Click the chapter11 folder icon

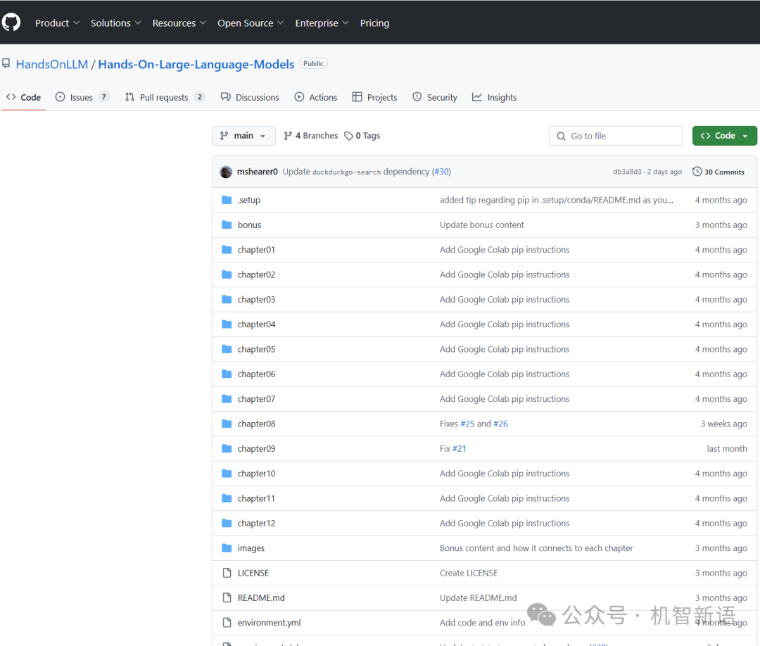coord(227,498)
